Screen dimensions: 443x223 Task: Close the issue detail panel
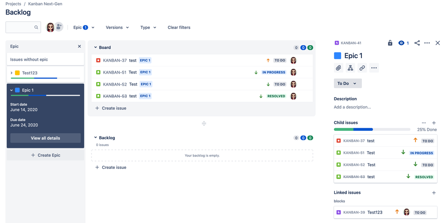[x=438, y=43]
